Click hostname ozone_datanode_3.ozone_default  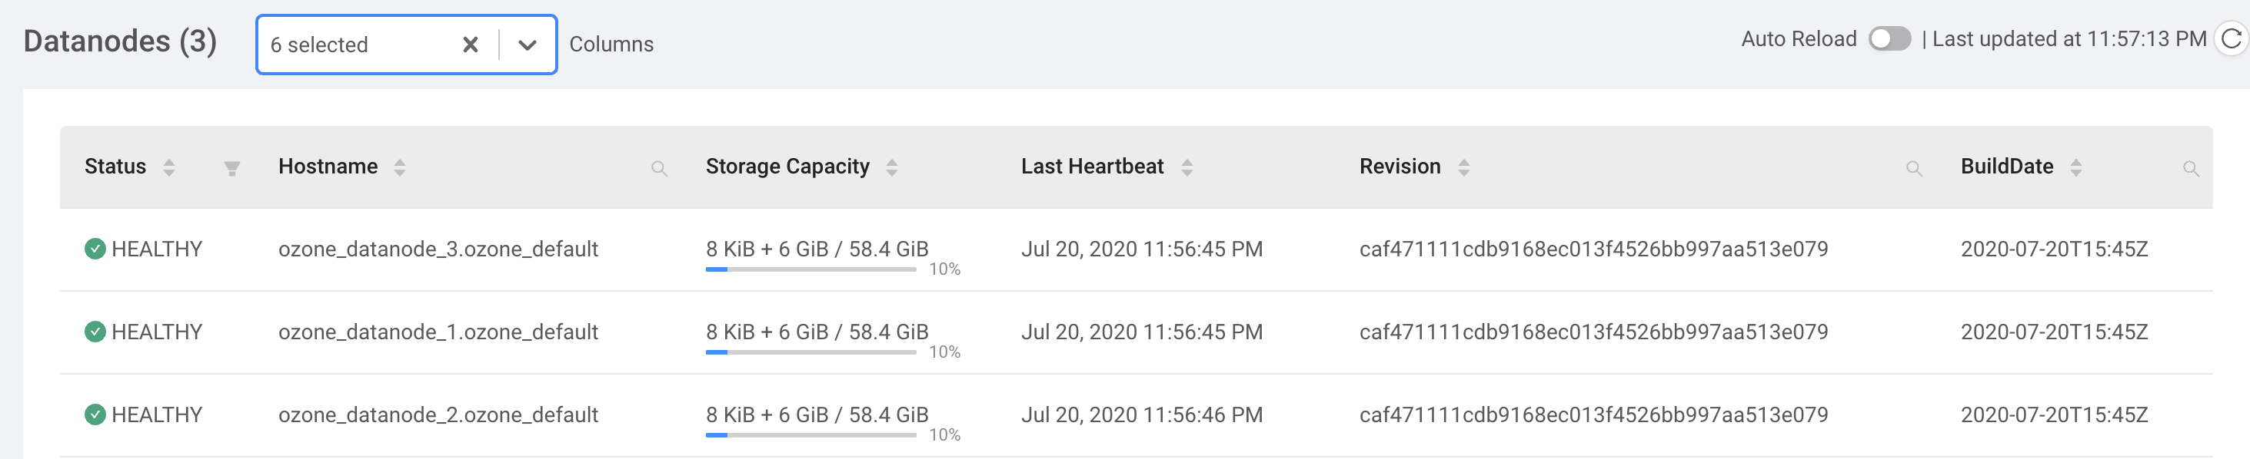pos(438,249)
